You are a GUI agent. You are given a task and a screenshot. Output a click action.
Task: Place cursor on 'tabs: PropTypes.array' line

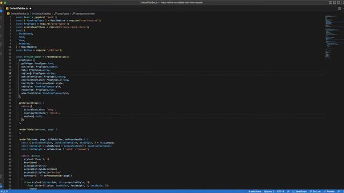click(x=36, y=70)
